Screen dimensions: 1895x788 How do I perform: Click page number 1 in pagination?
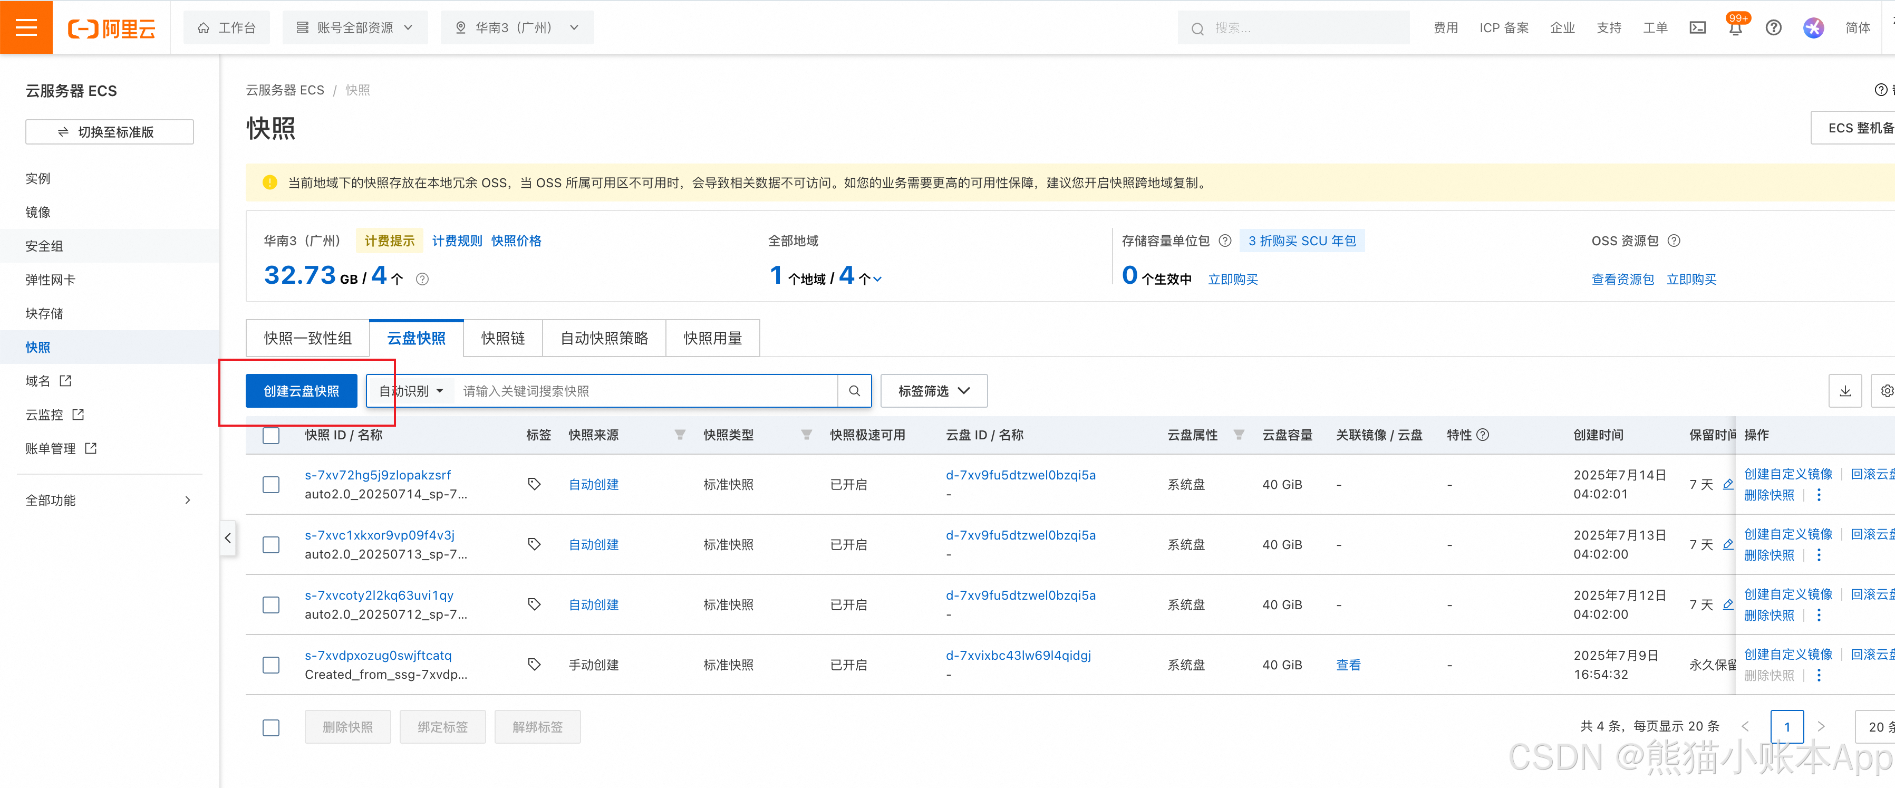[x=1787, y=727]
